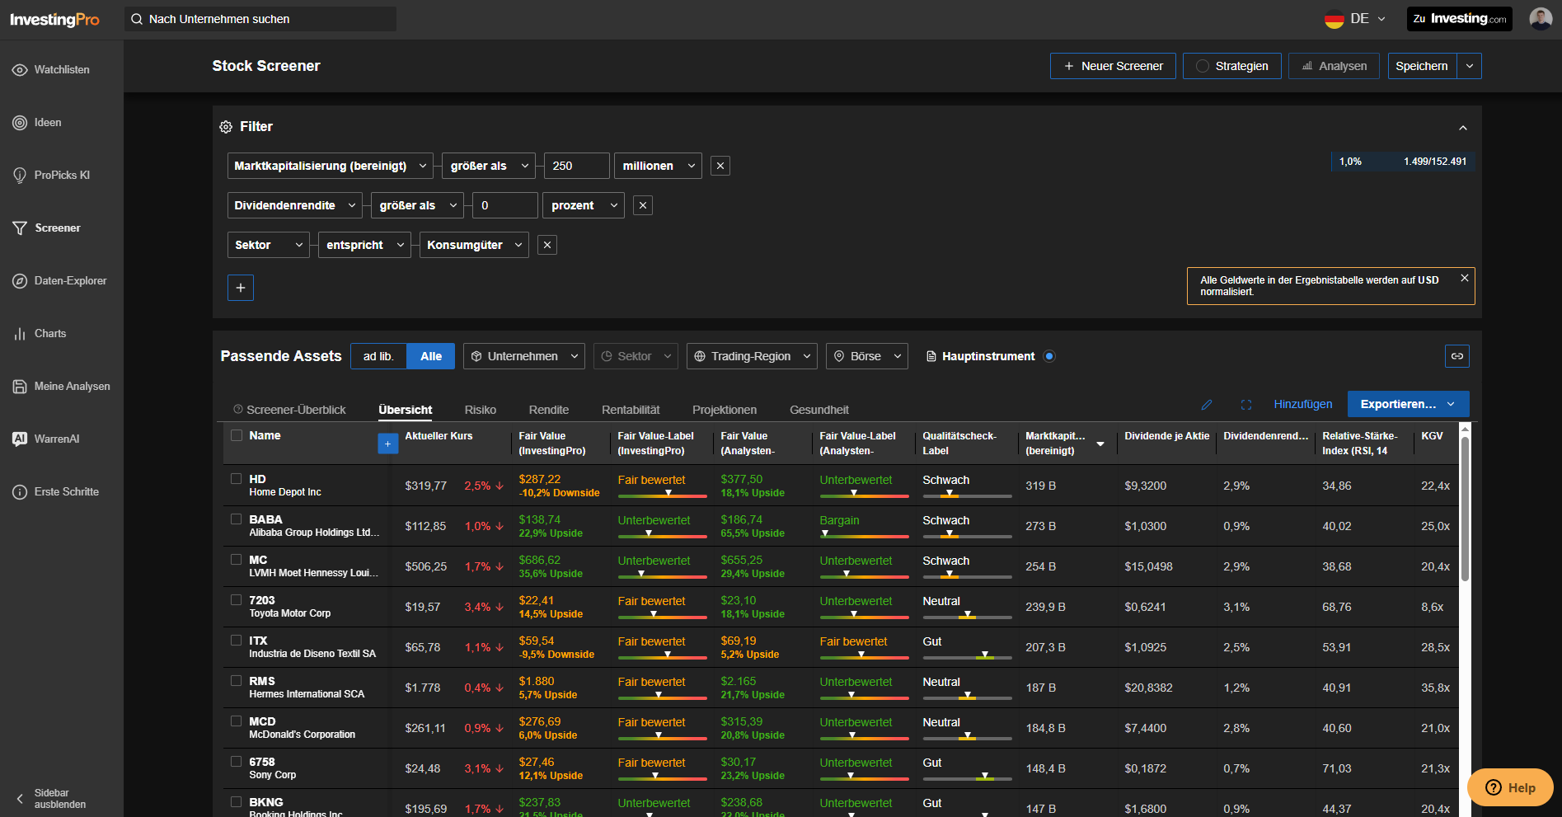
Task: Open the Ideen sidebar section
Action: 37,123
